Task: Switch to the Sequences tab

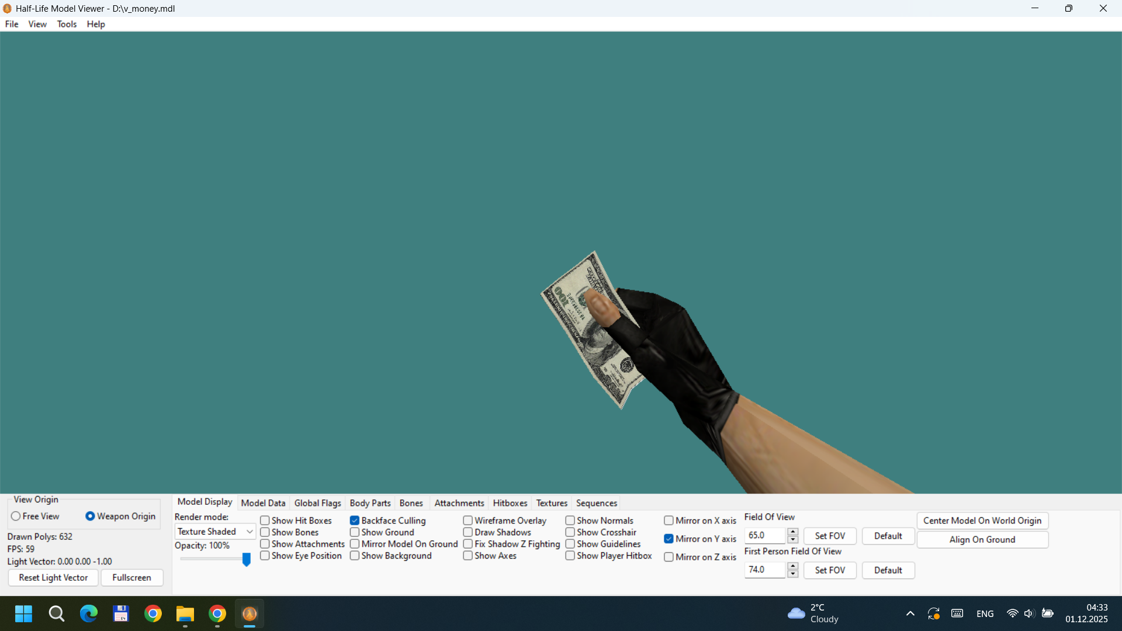Action: 596,503
